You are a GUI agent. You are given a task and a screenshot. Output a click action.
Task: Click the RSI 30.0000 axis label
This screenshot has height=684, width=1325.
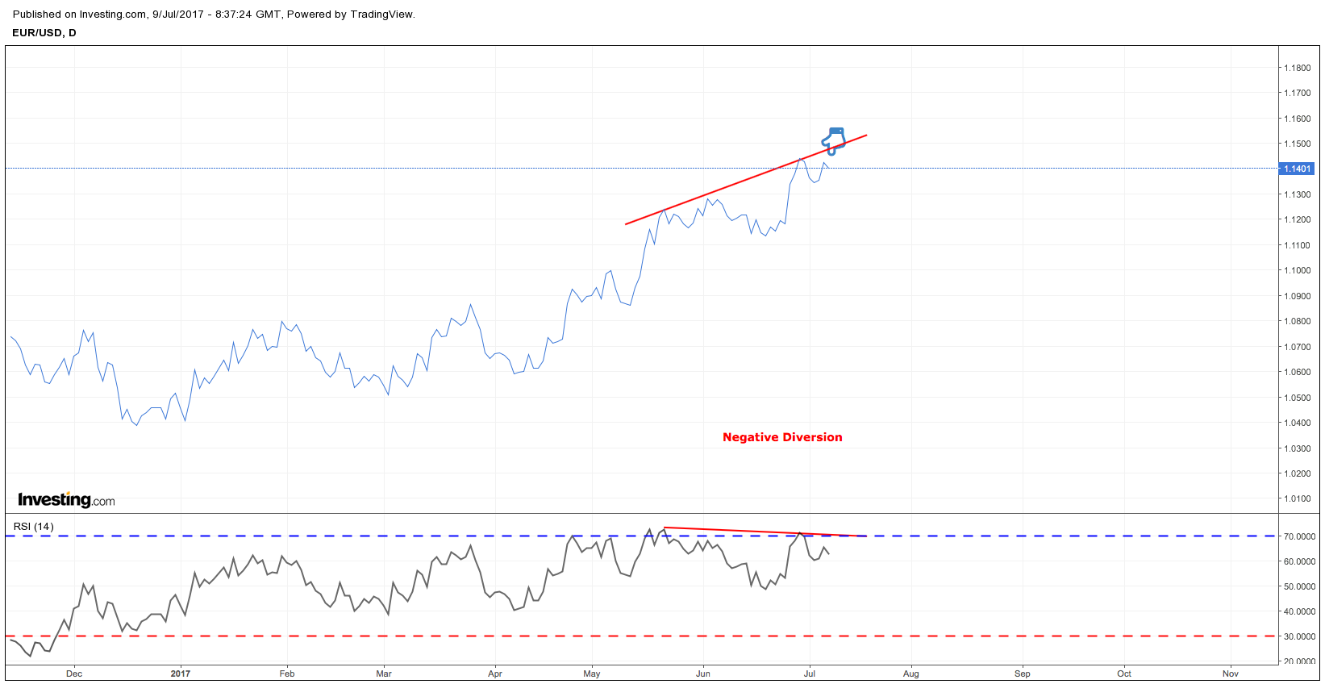1300,636
